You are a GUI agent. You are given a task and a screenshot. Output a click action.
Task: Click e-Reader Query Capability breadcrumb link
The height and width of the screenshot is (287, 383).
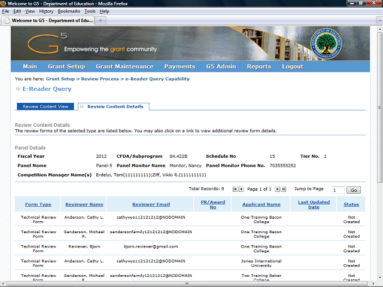point(157,79)
